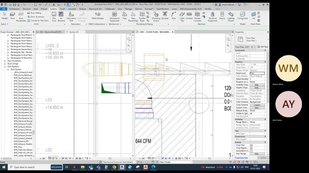Open the P&ID Modeler tool
The image size is (309, 173).
tap(98, 16)
